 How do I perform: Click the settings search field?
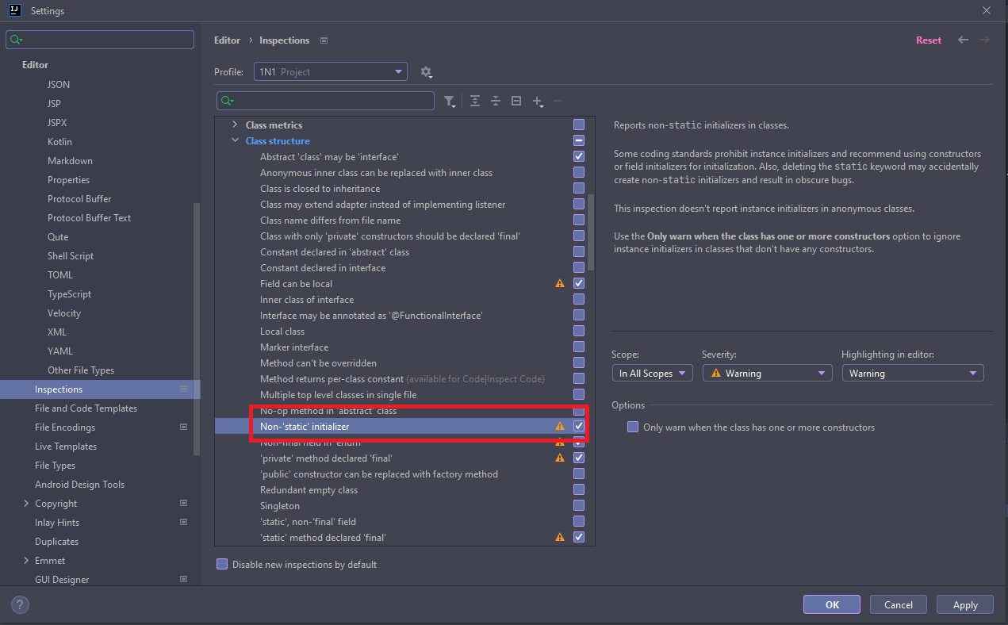tap(100, 40)
